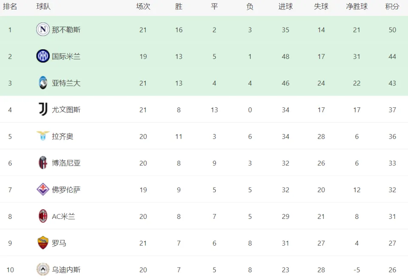Click the Lazio eagle emblem
The image size is (408, 280).
click(x=43, y=136)
